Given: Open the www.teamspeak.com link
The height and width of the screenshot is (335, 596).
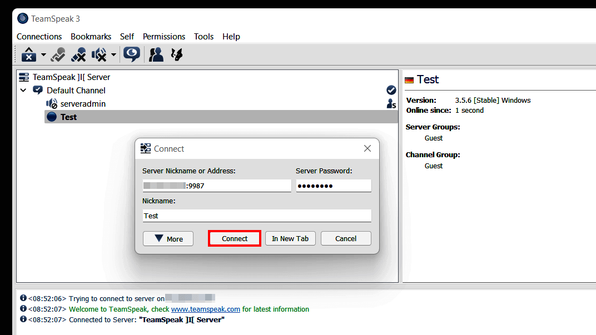Looking at the screenshot, I should tap(206, 309).
